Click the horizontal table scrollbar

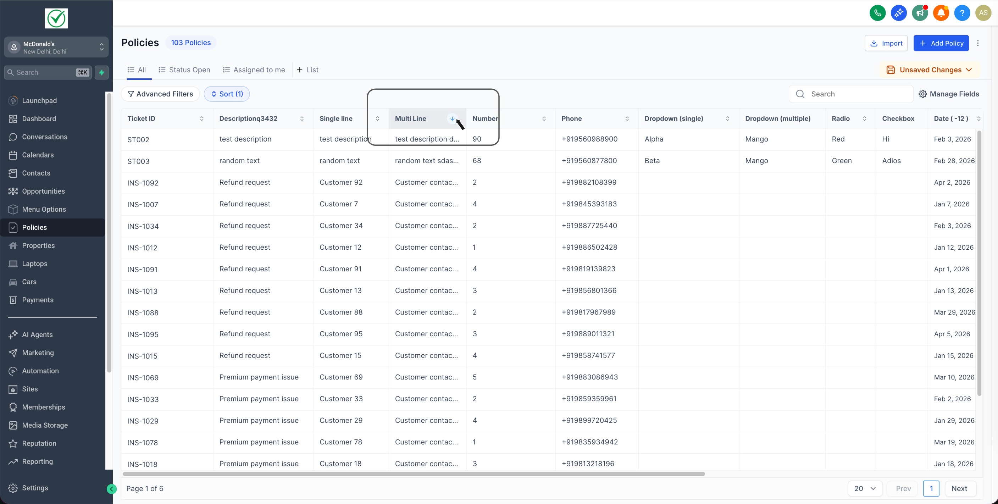coord(414,474)
